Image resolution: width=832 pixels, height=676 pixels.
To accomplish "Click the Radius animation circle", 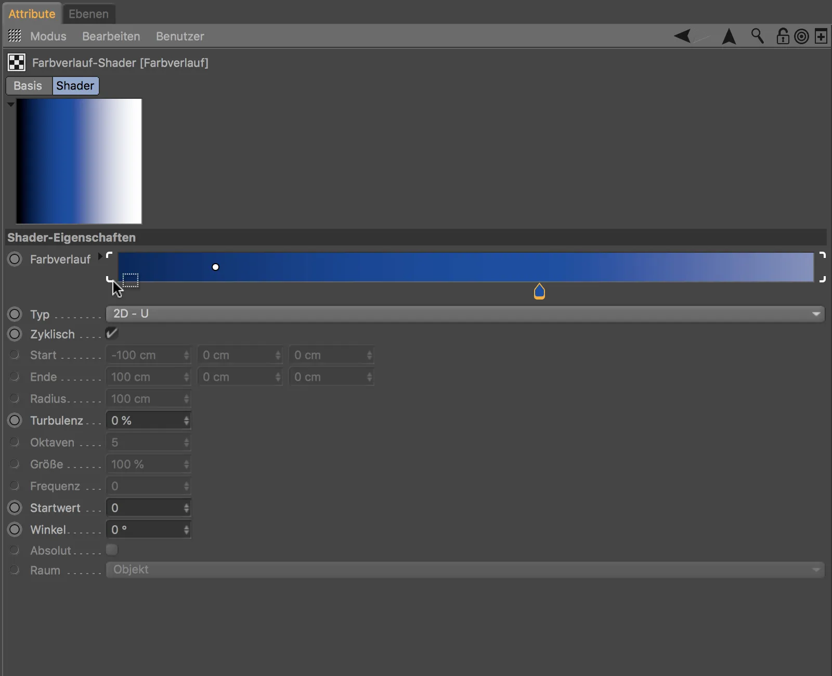I will click(x=15, y=398).
